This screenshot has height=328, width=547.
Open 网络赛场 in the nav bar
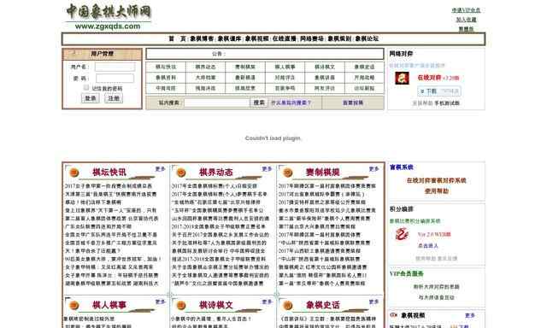pos(312,38)
